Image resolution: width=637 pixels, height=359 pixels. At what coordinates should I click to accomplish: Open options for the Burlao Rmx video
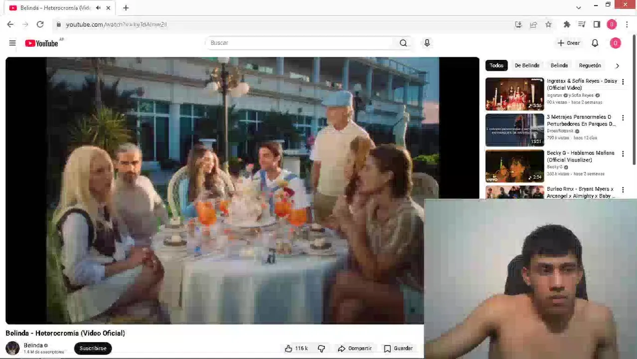[623, 190]
